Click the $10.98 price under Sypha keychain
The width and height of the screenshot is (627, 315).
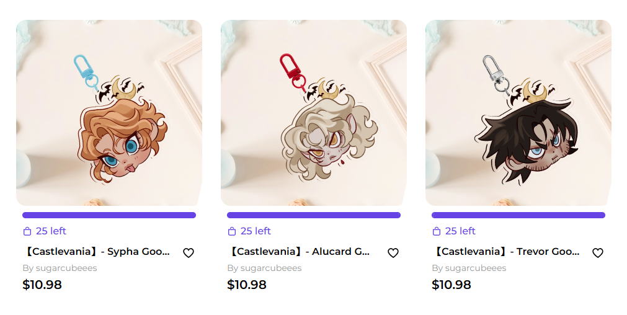(x=42, y=285)
